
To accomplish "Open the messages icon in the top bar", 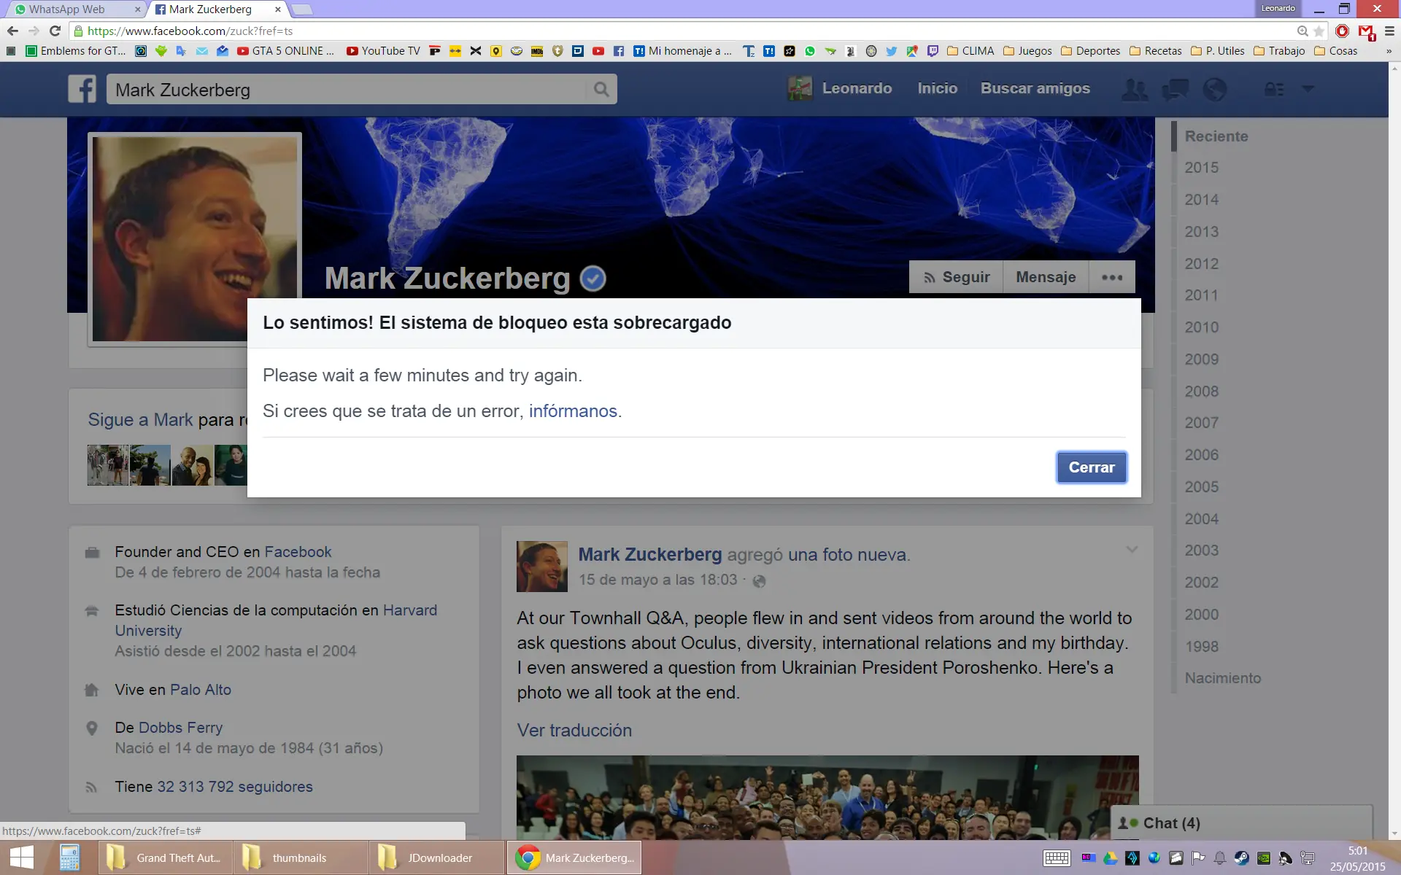I will tap(1174, 88).
